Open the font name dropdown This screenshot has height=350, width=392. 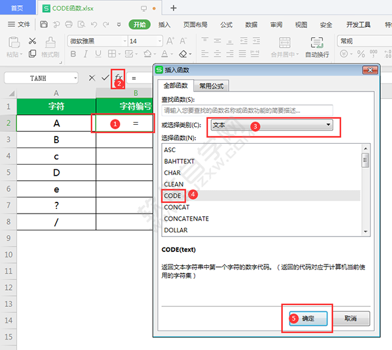point(125,41)
